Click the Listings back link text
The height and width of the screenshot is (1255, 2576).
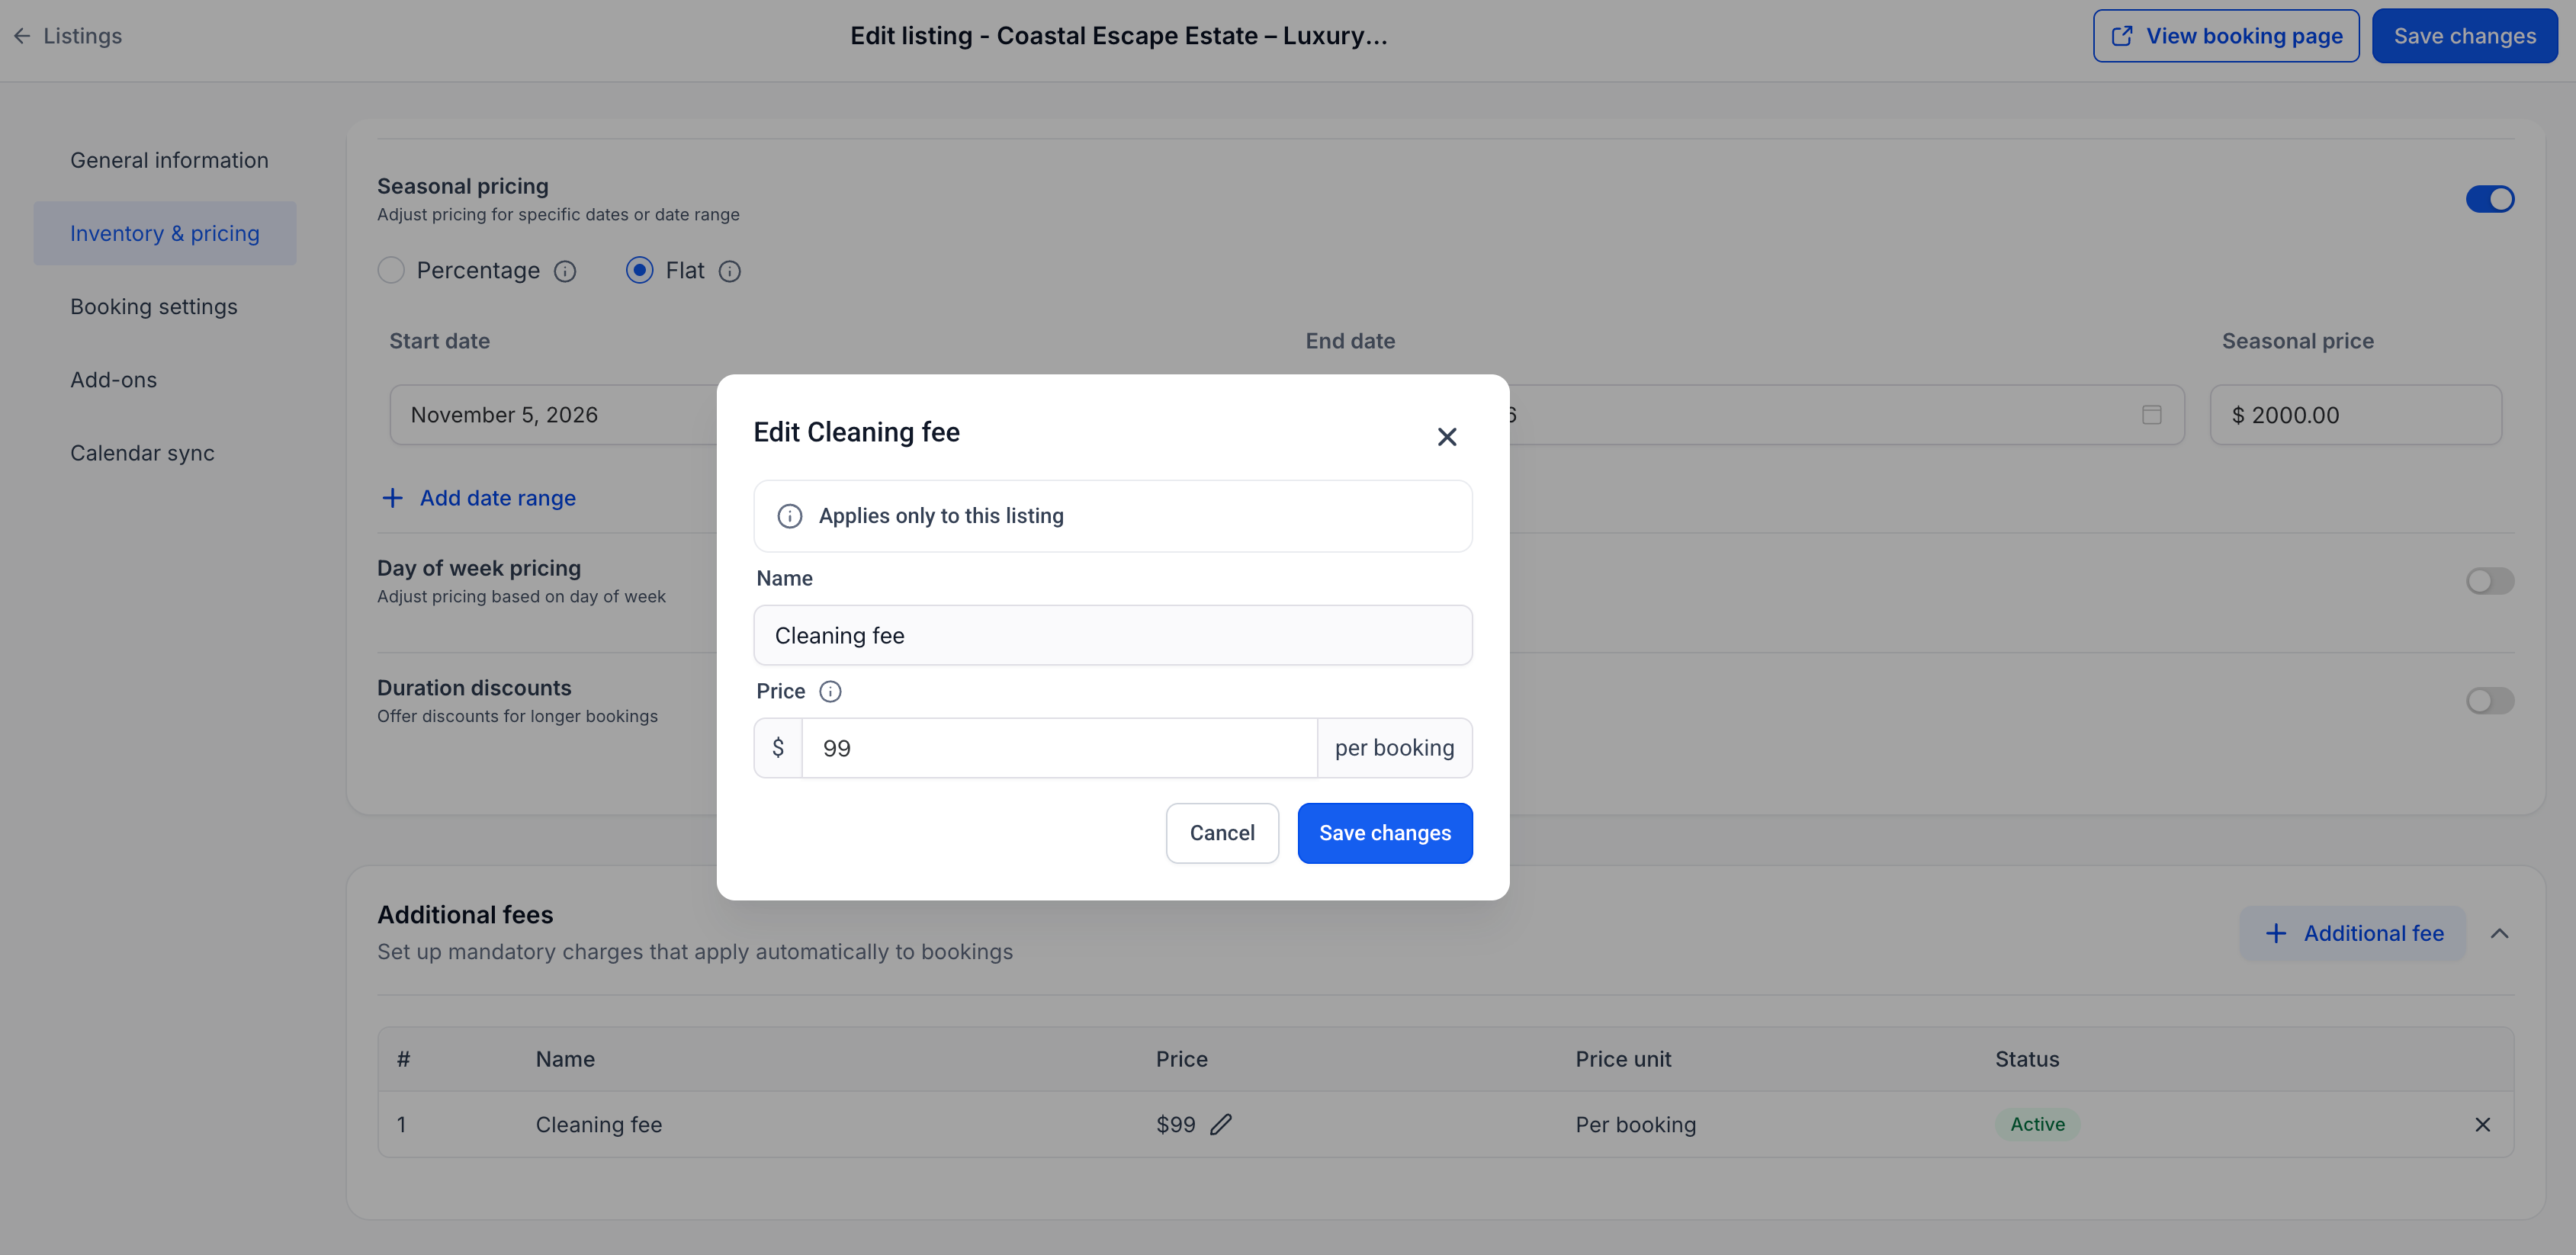click(x=83, y=36)
